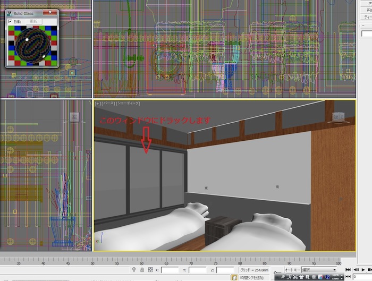
Task: Toggle absolute/offset transform mode icon
Action: coord(150,270)
